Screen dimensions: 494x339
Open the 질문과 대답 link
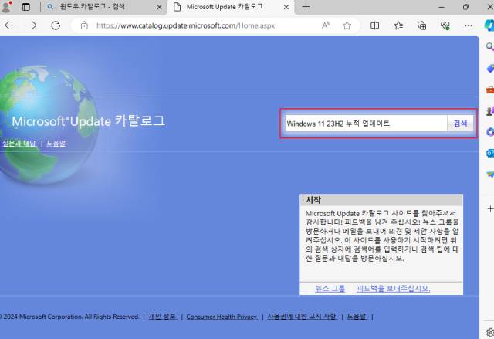19,144
